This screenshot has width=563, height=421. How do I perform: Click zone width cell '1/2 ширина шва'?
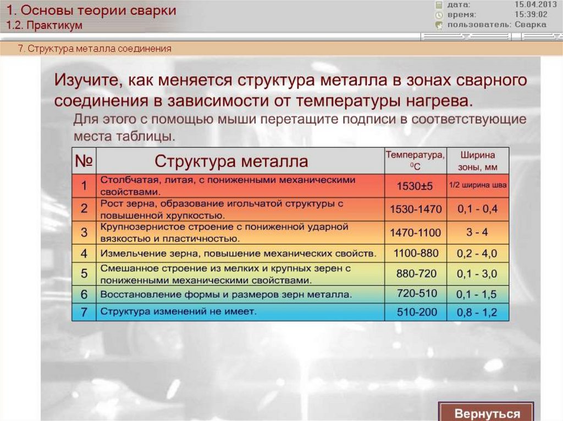[x=478, y=186]
